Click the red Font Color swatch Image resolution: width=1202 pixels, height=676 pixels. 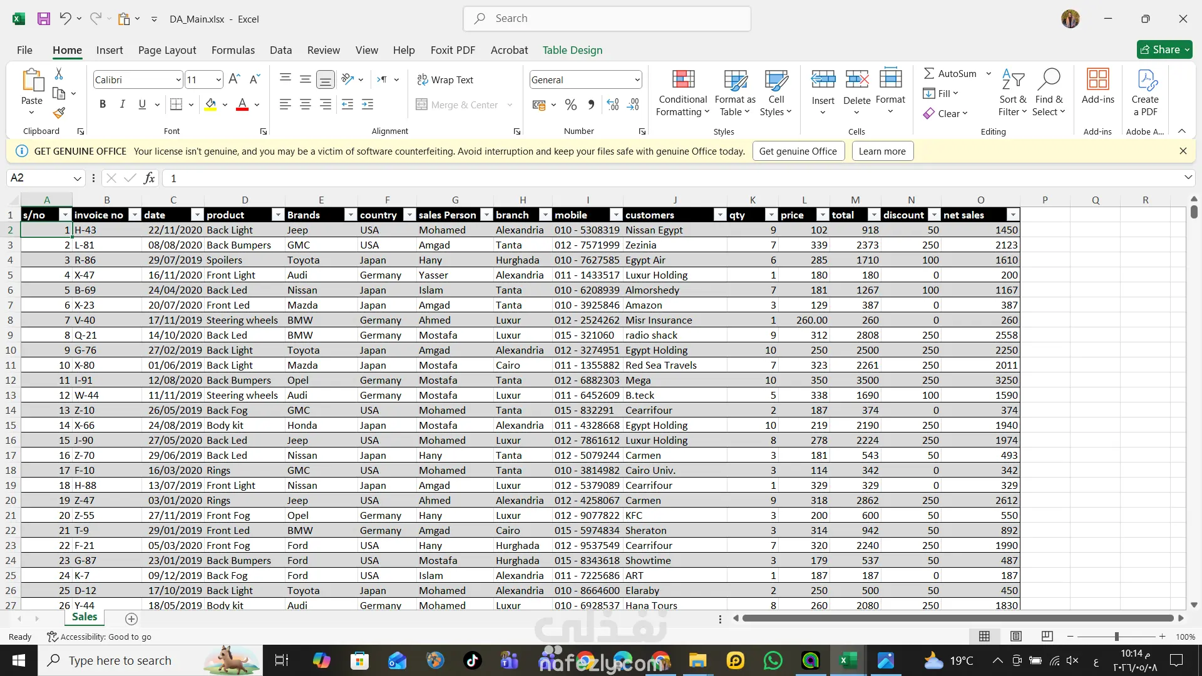pos(242,105)
